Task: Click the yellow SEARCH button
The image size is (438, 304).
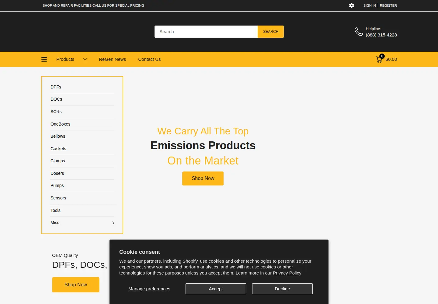Action: pos(271,32)
